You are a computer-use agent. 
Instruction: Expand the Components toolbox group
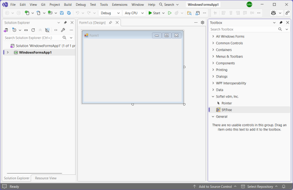[213, 63]
